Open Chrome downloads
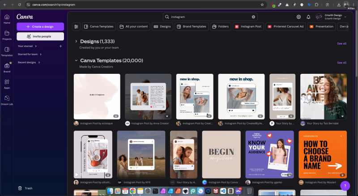Viewport: 358px width, 196px height. click(x=339, y=4)
